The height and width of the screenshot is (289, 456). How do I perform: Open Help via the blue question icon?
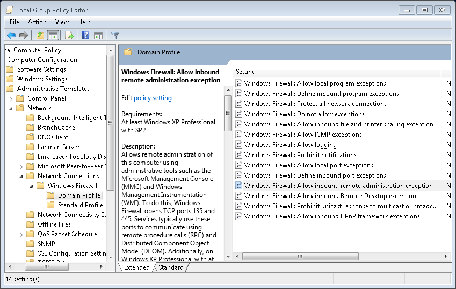[85, 36]
